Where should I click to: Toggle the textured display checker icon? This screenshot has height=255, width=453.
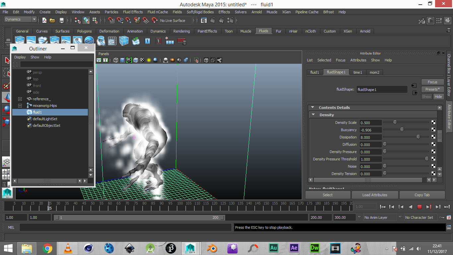pos(142,60)
